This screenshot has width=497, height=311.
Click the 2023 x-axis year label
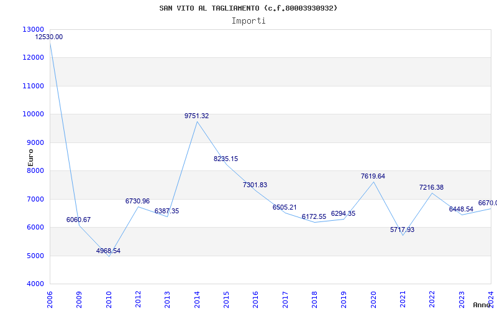tap(462, 300)
